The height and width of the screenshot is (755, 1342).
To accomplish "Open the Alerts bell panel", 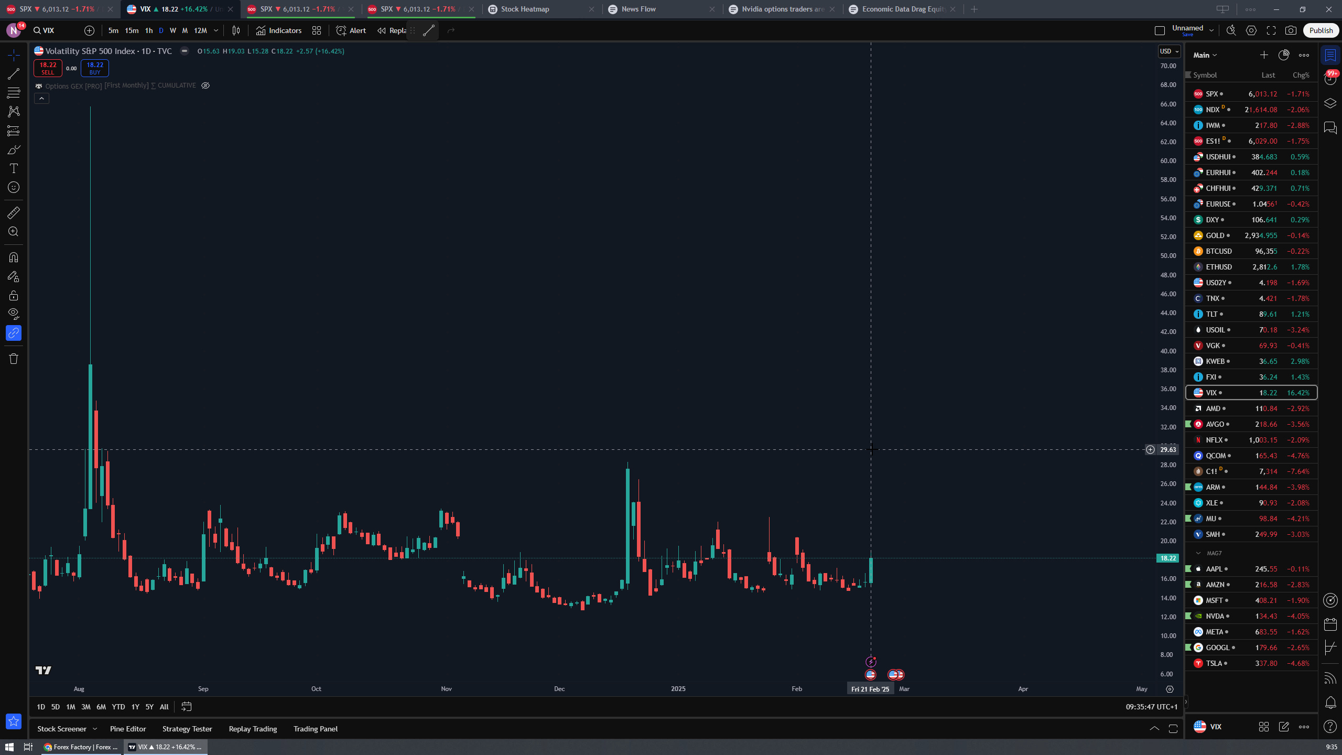I will point(1330,703).
